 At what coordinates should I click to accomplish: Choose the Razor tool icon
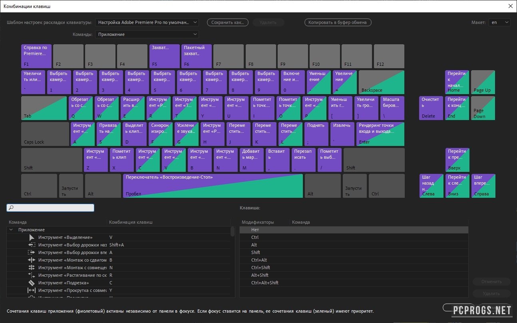click(x=32, y=283)
